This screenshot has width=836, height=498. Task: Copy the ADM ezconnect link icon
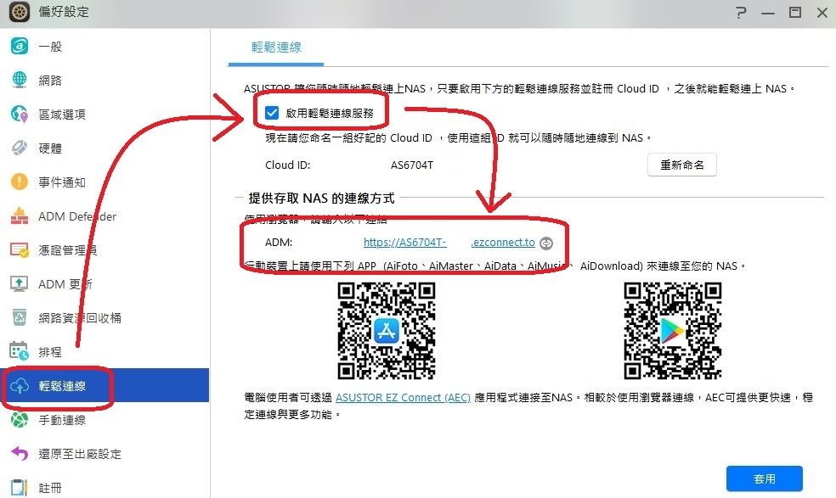(546, 243)
